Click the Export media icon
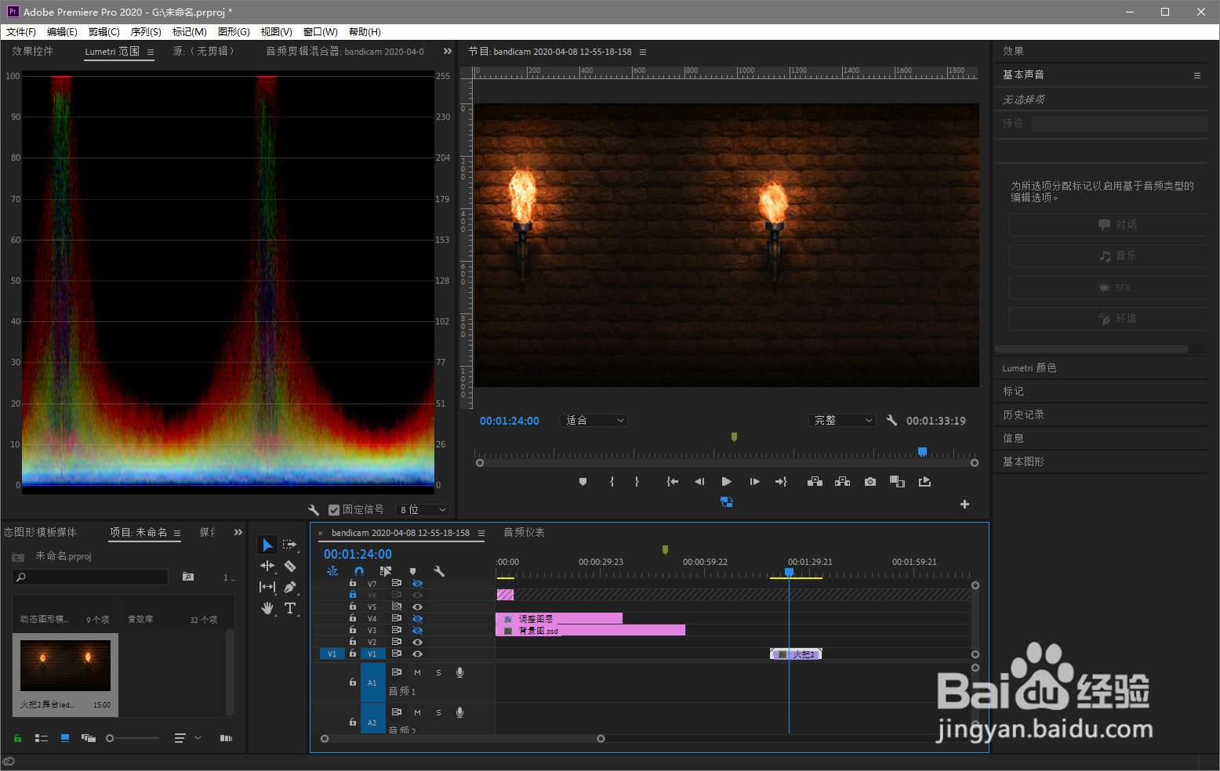The width and height of the screenshot is (1220, 771). click(925, 482)
